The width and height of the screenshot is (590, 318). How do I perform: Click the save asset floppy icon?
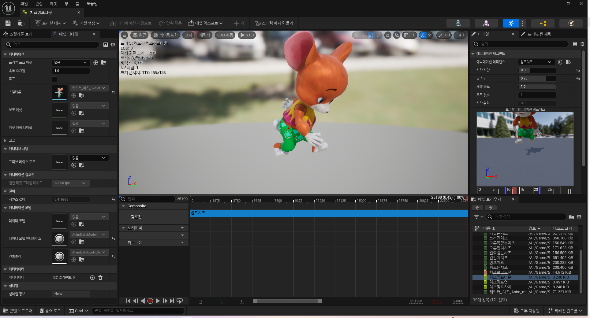(8, 23)
